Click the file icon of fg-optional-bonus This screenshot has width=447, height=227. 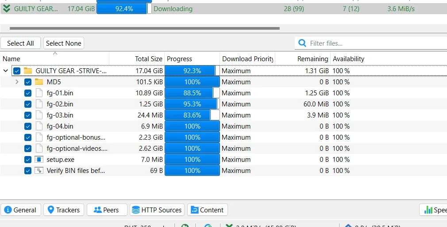point(39,137)
